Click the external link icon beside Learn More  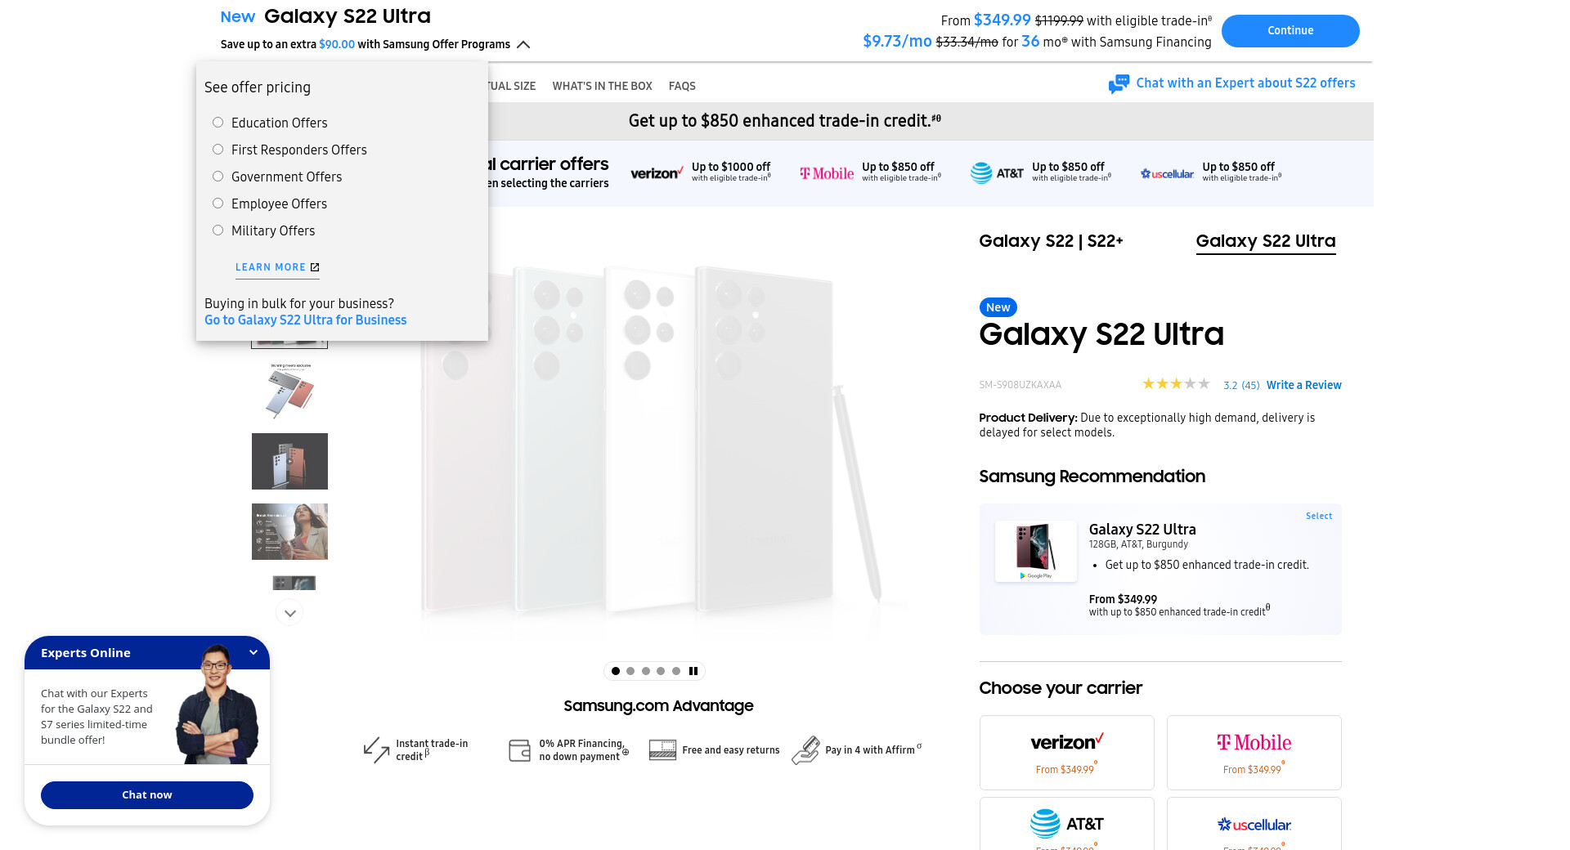[315, 267]
